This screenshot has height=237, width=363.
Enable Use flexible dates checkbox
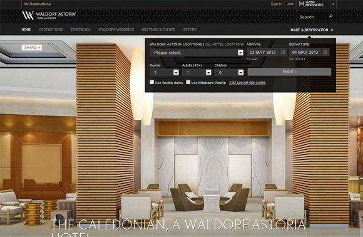(152, 82)
